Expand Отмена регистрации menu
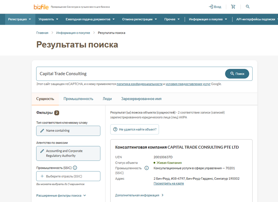Viewport: 278px width, 202px height. (139, 19)
